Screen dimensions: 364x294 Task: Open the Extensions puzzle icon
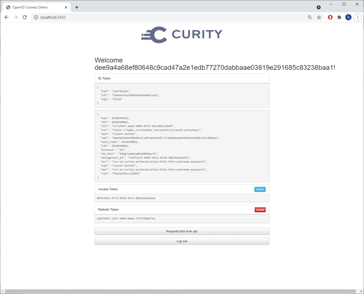339,17
